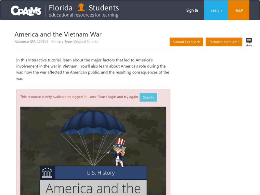Viewport: 260px width, 195px height.
Task: Click the login-required alert message text
Action: click(79, 97)
